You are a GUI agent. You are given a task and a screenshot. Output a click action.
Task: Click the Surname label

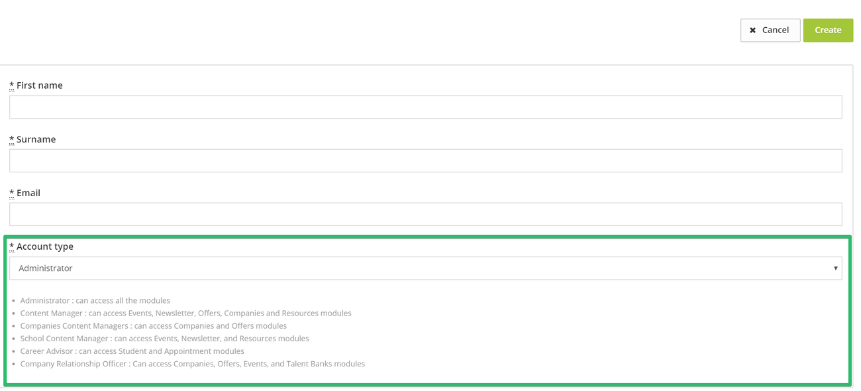pyautogui.click(x=36, y=139)
